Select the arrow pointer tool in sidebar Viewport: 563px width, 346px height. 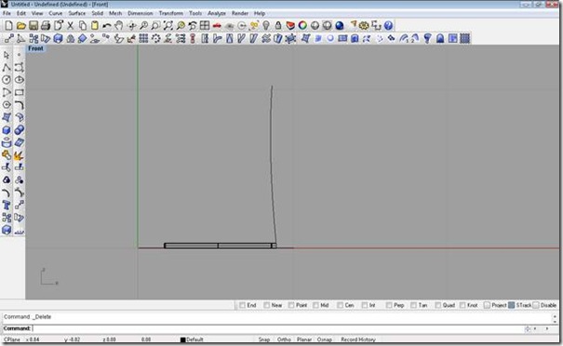[x=7, y=55]
